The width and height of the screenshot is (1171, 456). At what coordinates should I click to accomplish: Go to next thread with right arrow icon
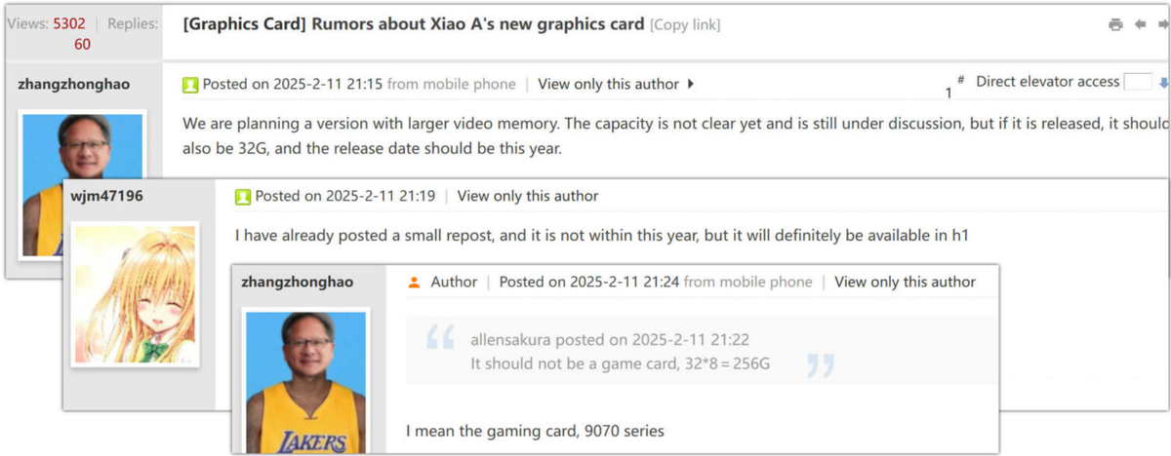(x=1163, y=24)
